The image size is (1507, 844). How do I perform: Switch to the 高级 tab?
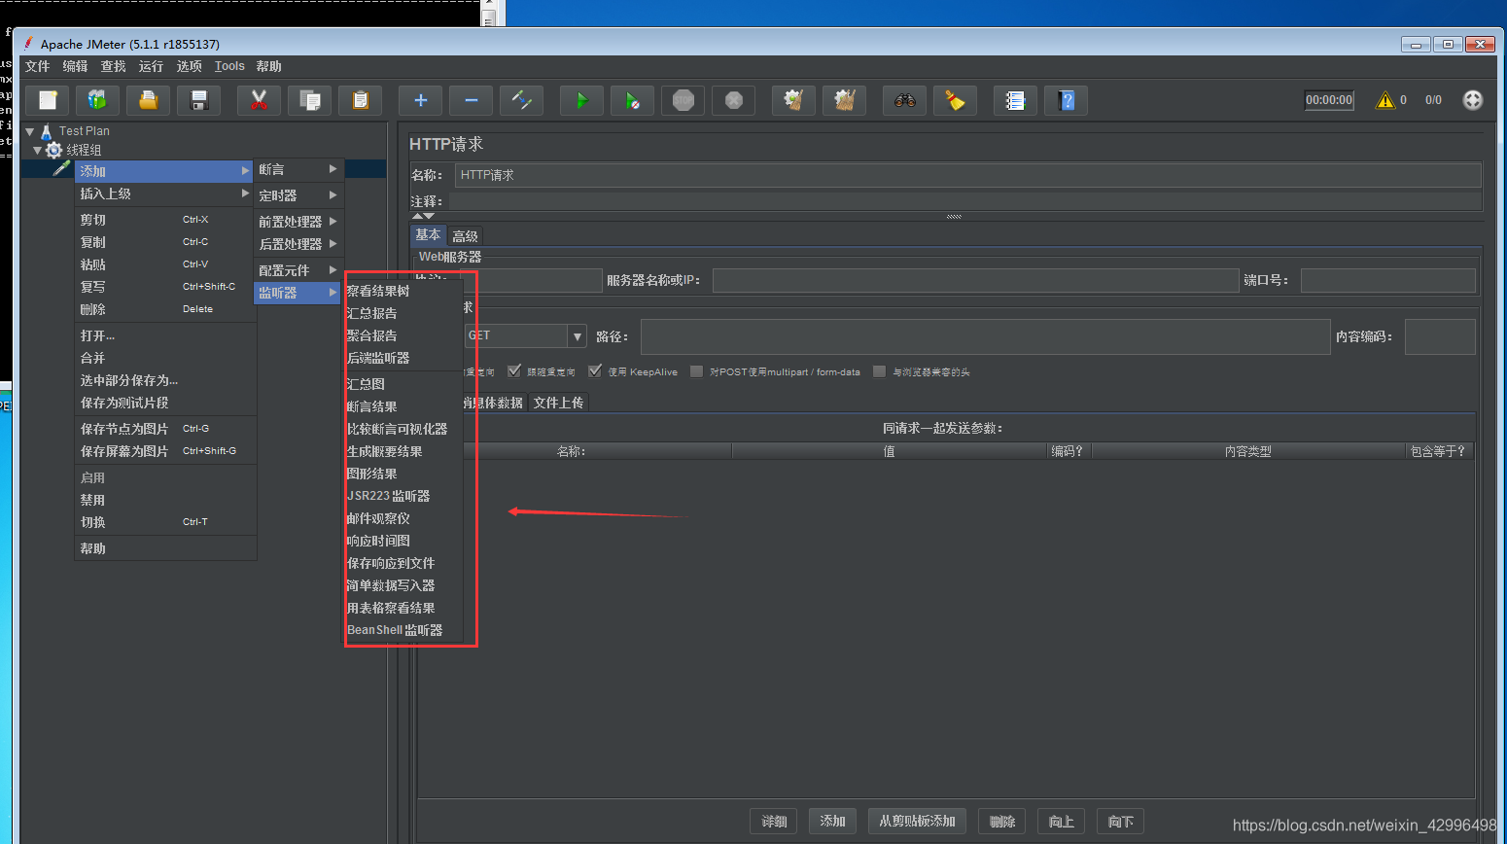click(x=465, y=236)
